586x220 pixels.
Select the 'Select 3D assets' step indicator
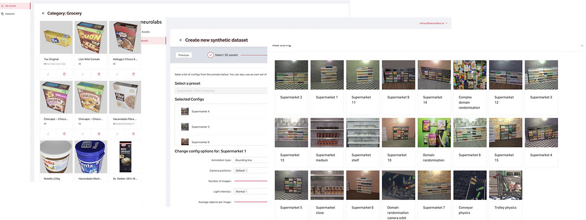[x=222, y=55]
